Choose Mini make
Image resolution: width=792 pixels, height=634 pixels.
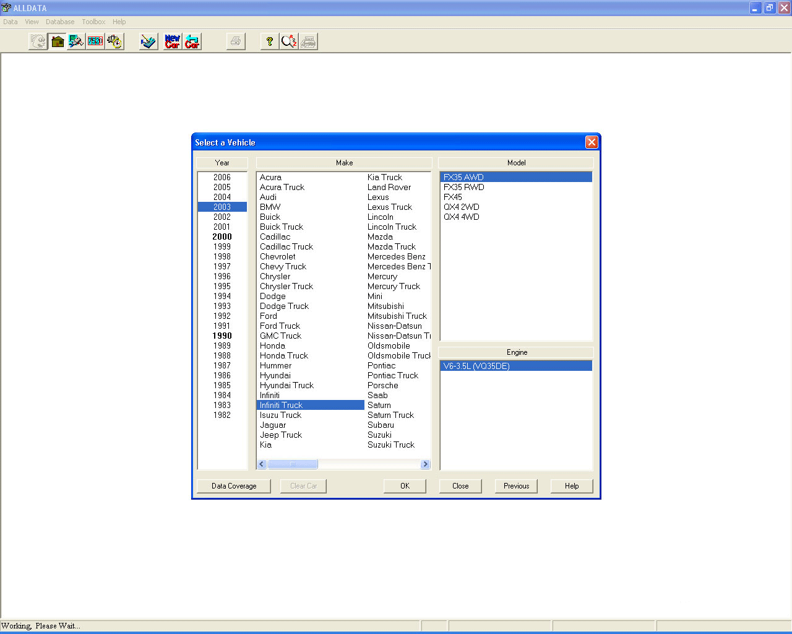pos(375,296)
